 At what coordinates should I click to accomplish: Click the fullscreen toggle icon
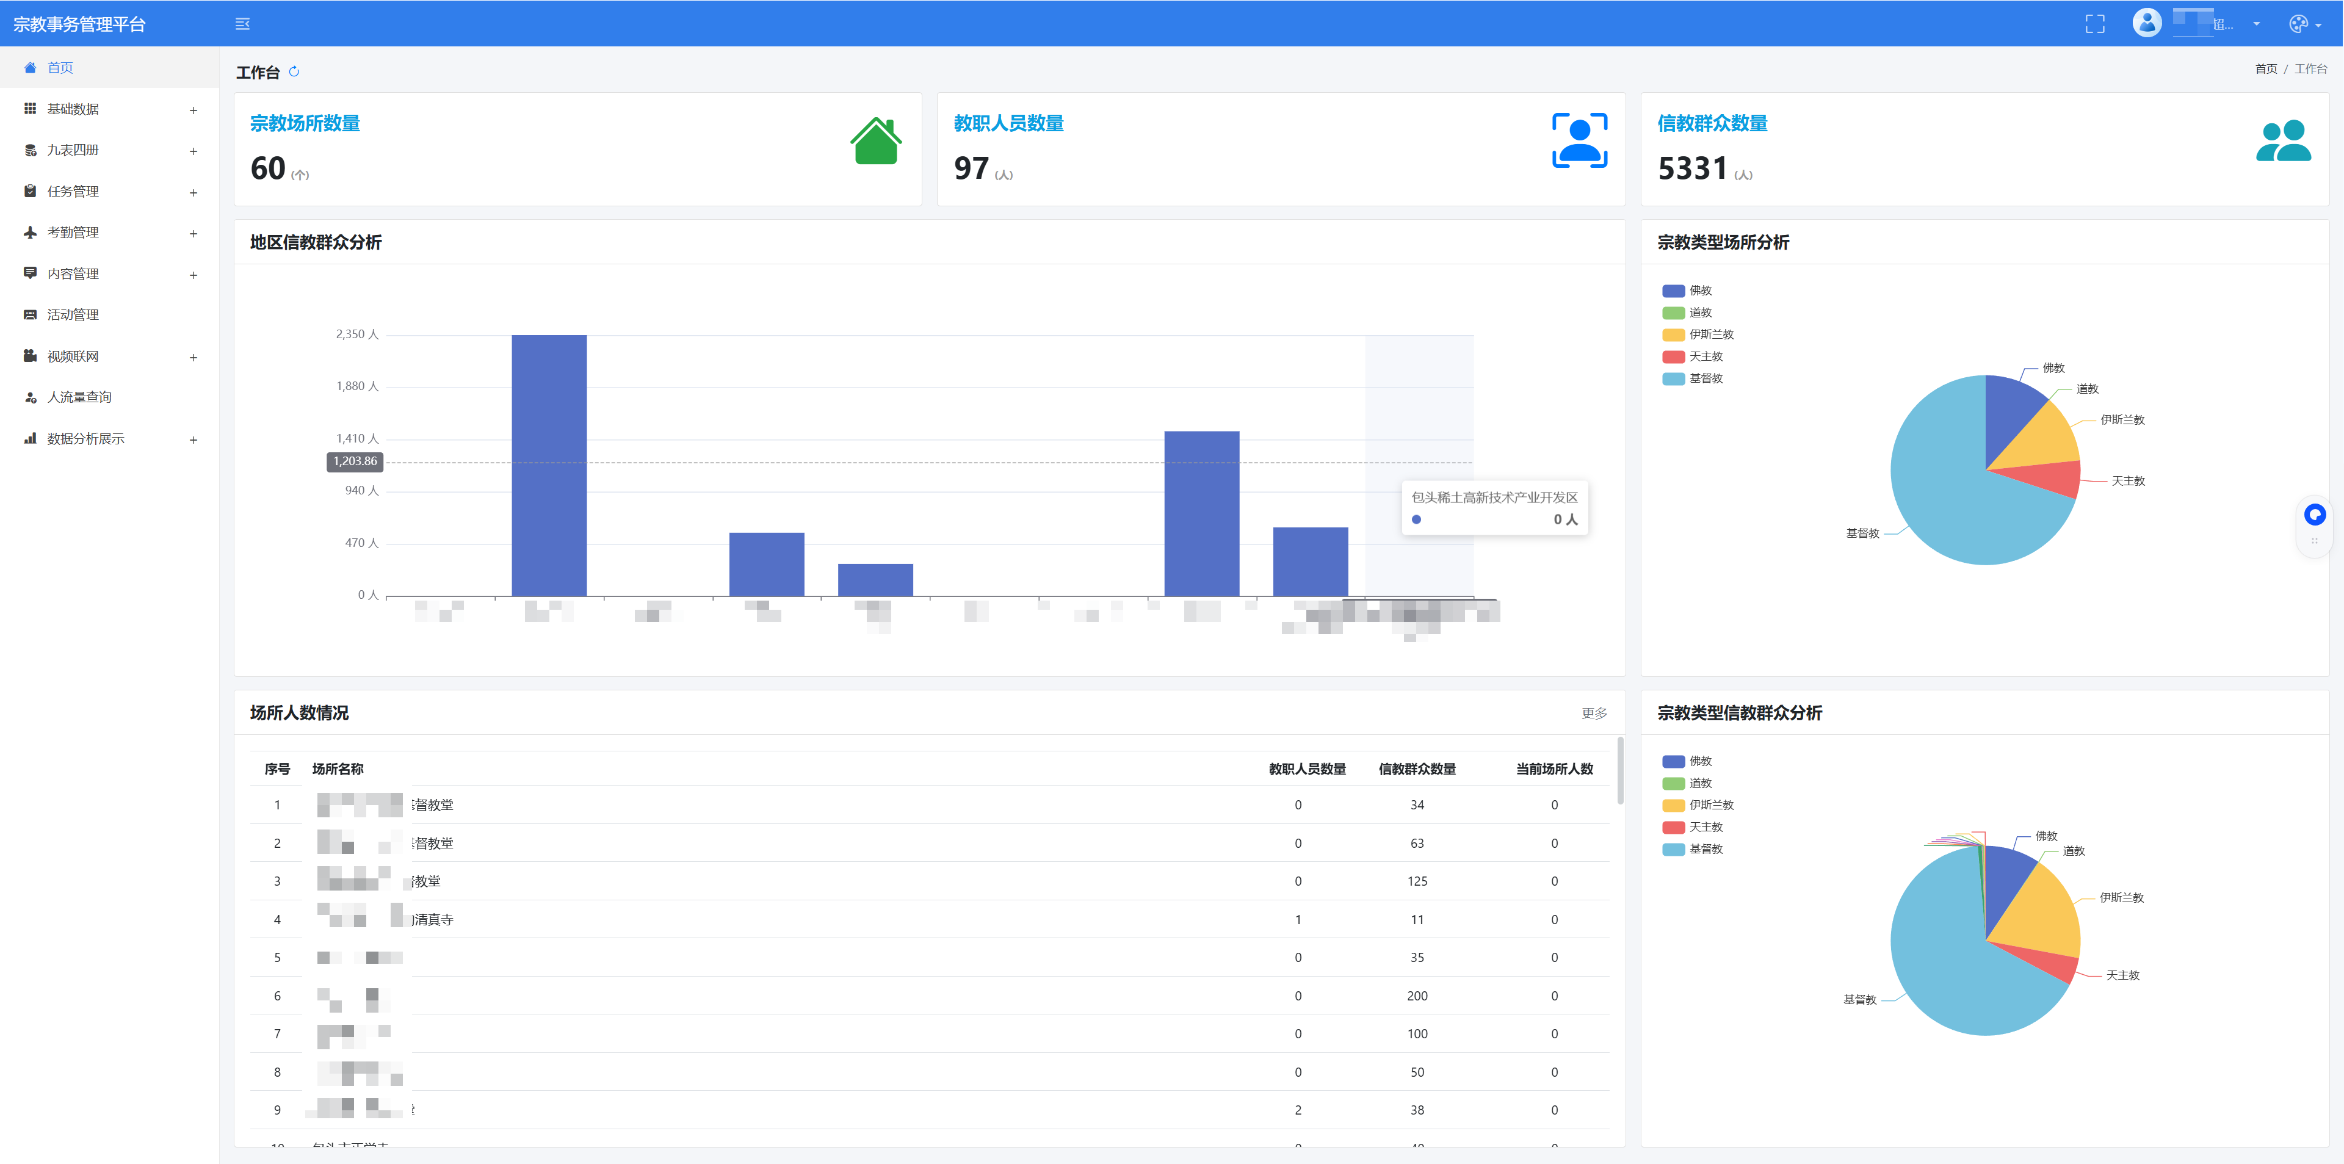pyautogui.click(x=2095, y=24)
